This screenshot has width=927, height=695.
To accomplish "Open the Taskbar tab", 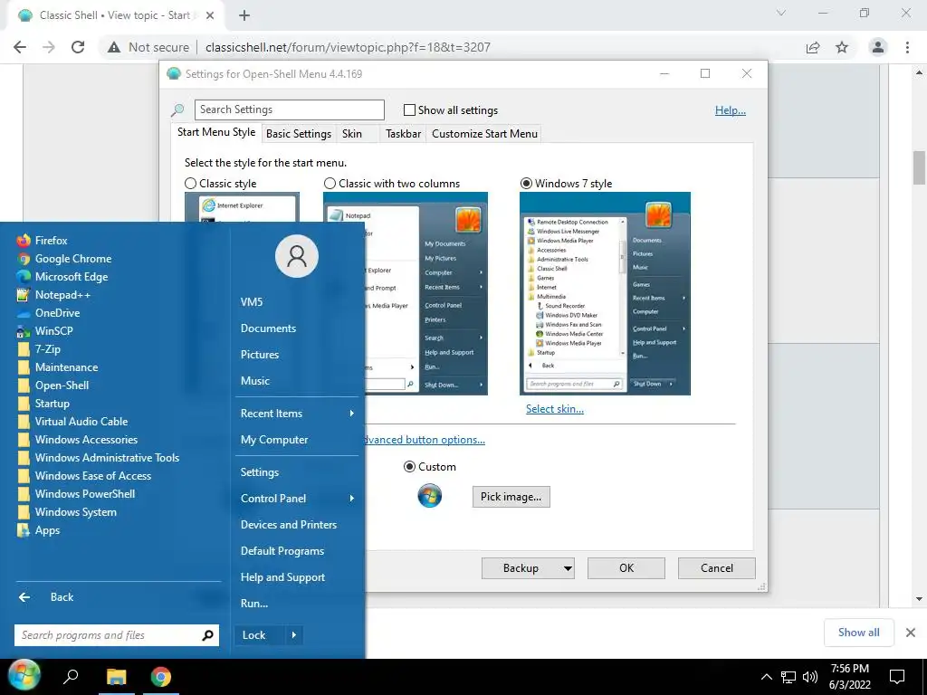I will [x=403, y=134].
